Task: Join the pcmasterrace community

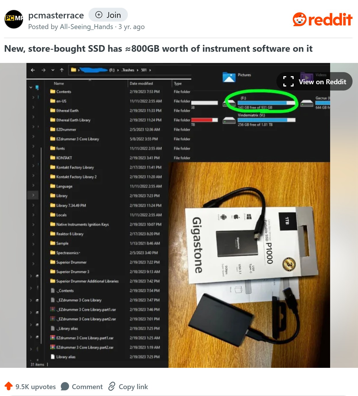Action: 108,15
